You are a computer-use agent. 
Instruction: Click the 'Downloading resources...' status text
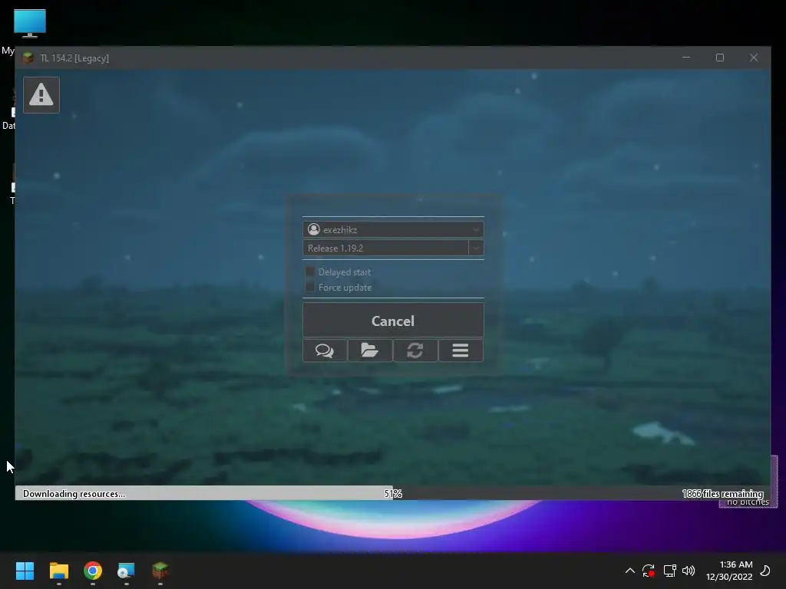74,494
